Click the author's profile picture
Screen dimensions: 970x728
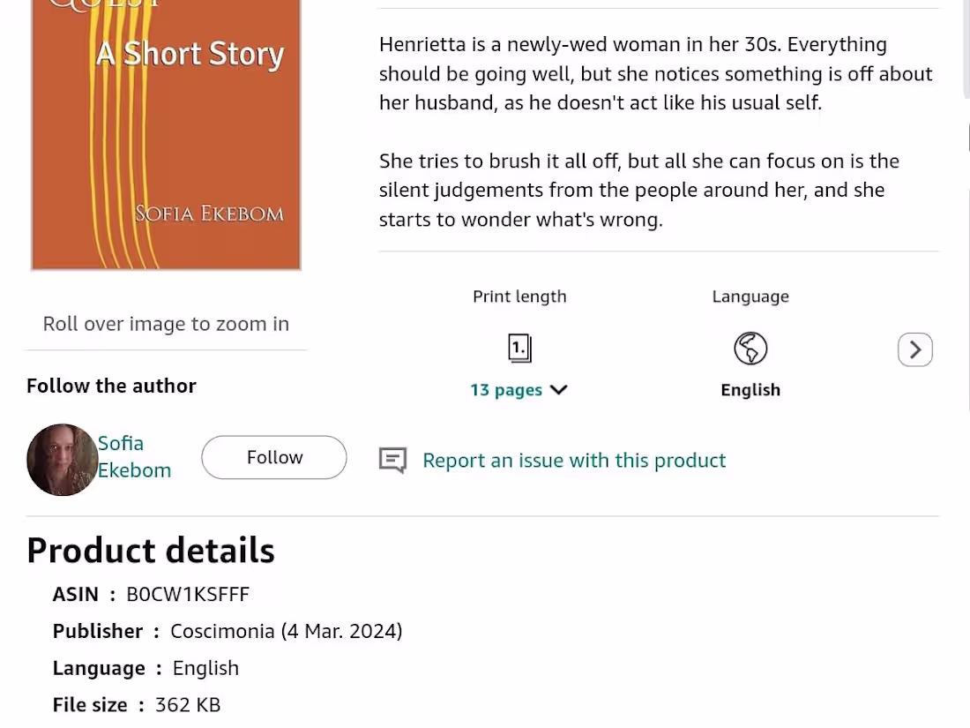pos(62,460)
